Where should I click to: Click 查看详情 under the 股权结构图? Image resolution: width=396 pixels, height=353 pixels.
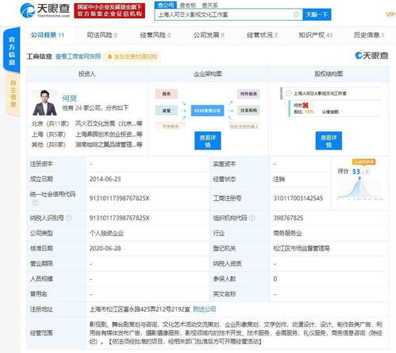(x=329, y=141)
